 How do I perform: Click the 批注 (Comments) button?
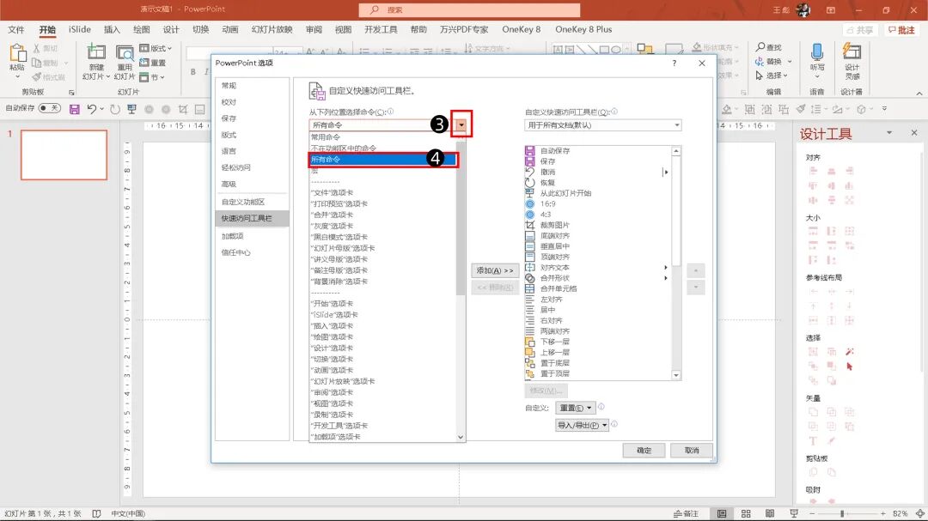[901, 29]
